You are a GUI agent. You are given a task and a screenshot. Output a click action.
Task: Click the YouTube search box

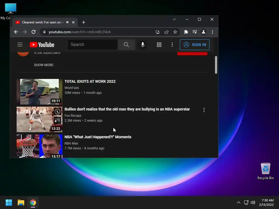[x=93, y=45]
